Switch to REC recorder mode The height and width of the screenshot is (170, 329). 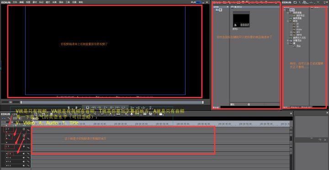[199, 2]
